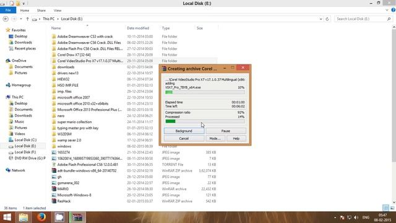This screenshot has height=223, width=396.
Task: Open the WinRAR taskbar icon
Action: 77,217
